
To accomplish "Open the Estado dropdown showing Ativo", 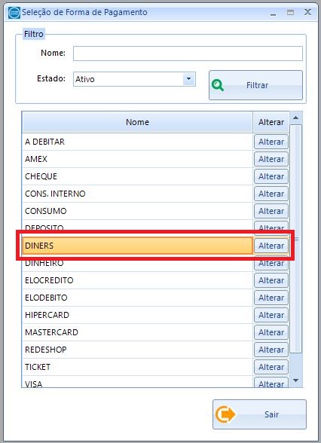I will point(134,79).
